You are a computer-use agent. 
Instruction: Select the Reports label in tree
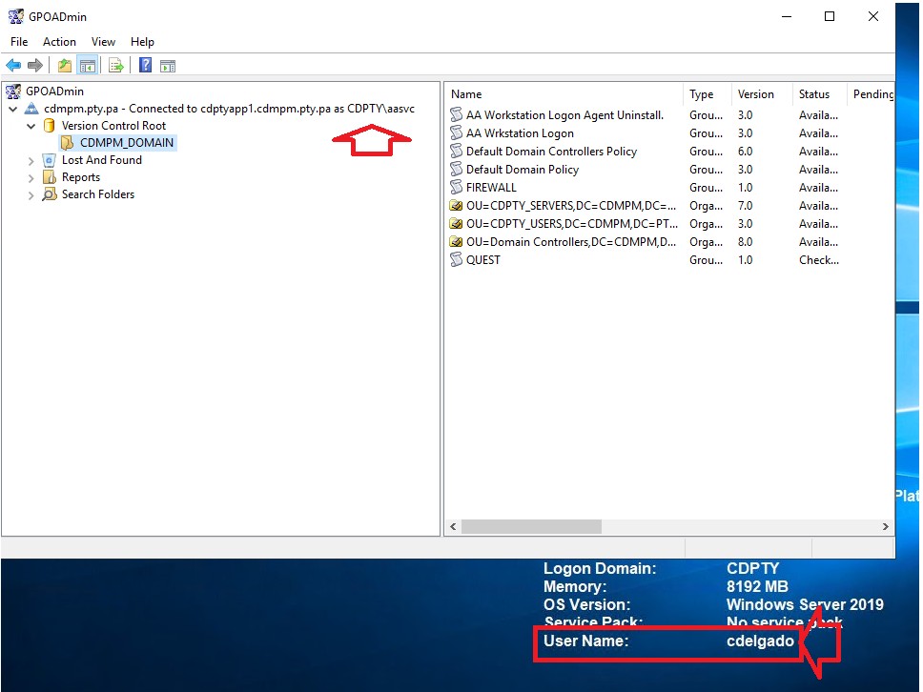point(81,177)
